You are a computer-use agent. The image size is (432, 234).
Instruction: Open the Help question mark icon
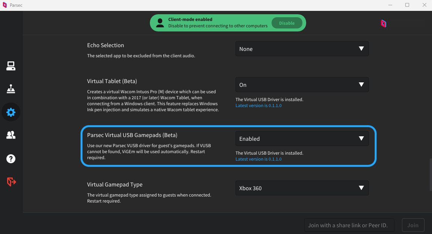[x=11, y=159]
